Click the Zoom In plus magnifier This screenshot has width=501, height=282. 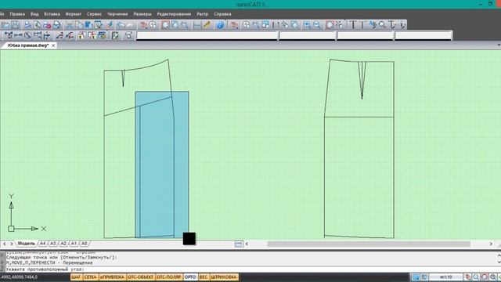coord(307,25)
